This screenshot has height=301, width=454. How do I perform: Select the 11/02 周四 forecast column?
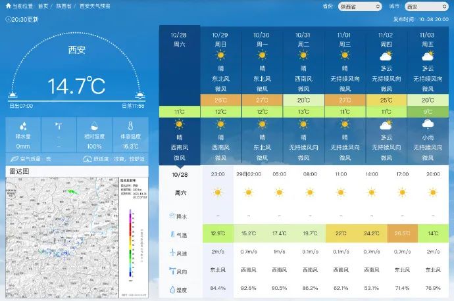386,62
